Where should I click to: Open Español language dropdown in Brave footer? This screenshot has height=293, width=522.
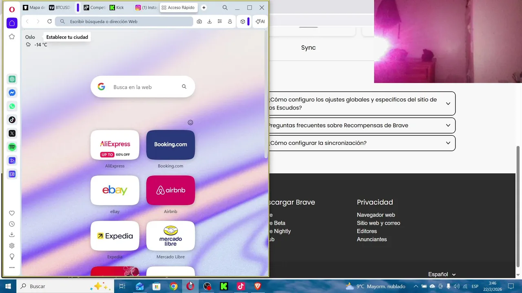[x=442, y=274]
